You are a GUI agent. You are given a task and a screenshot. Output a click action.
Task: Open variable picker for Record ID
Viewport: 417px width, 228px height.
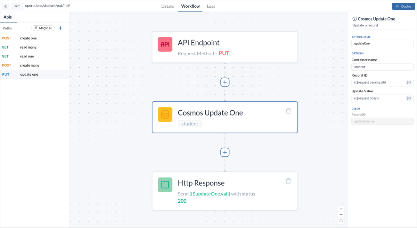409,83
